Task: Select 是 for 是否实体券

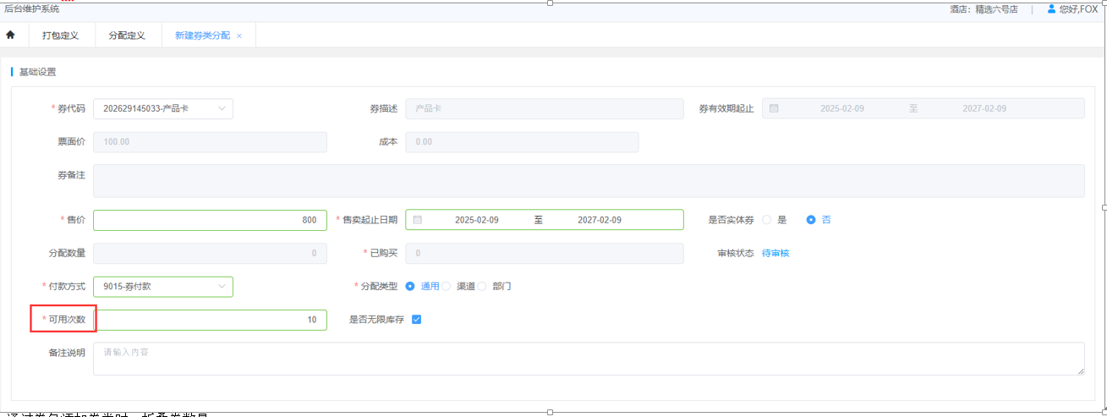Action: (x=767, y=220)
